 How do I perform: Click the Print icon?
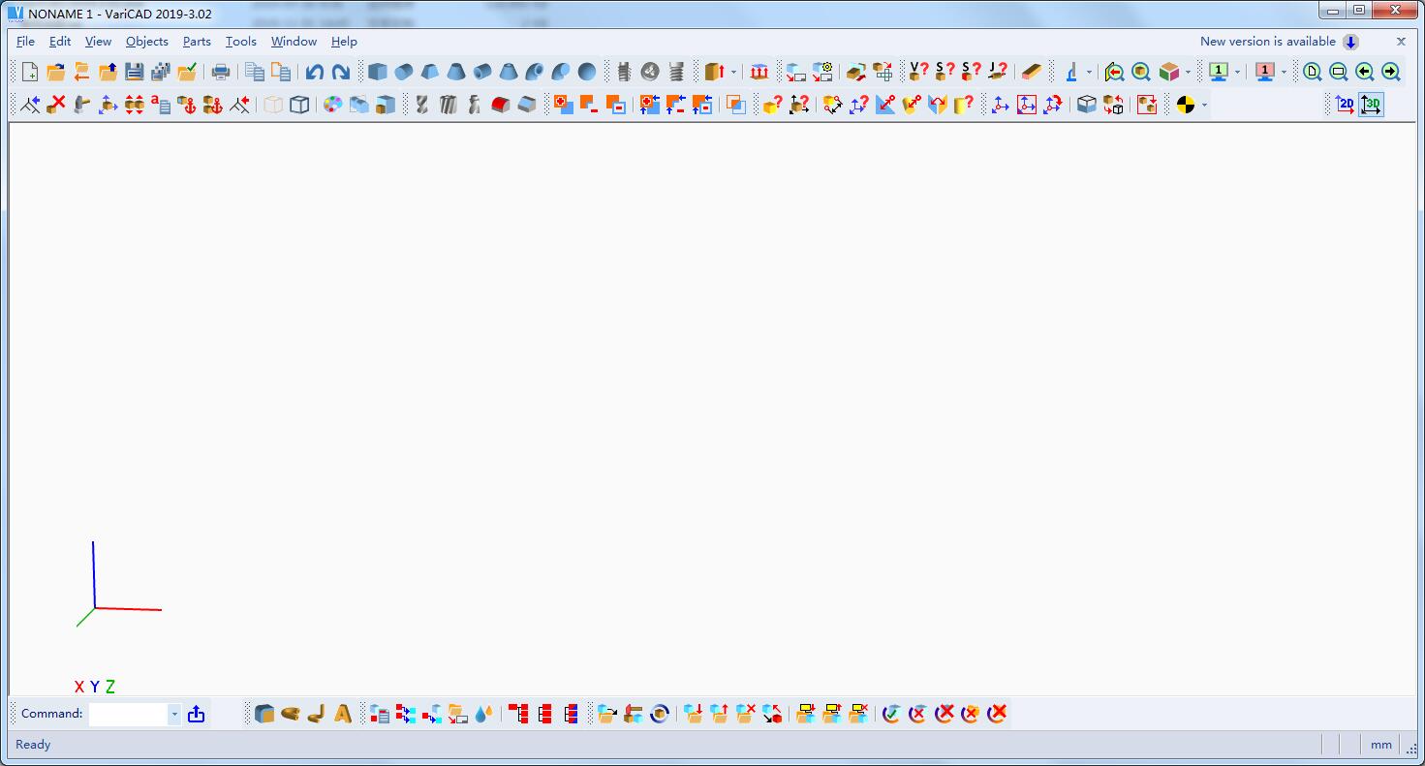click(x=221, y=72)
